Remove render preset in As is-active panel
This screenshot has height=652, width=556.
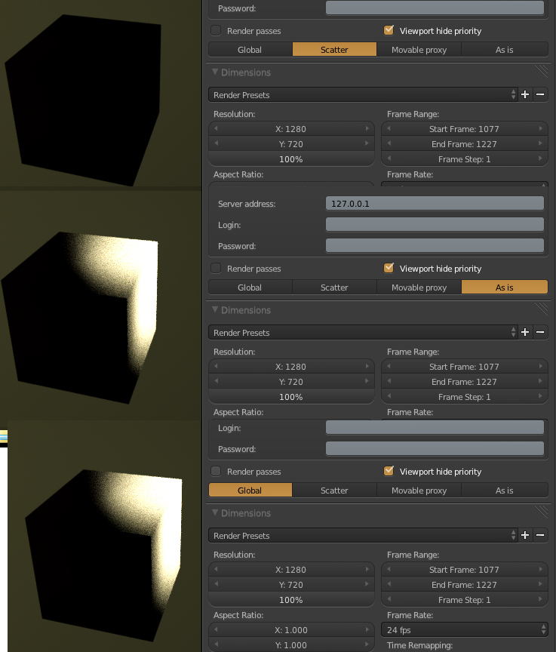[x=540, y=332]
